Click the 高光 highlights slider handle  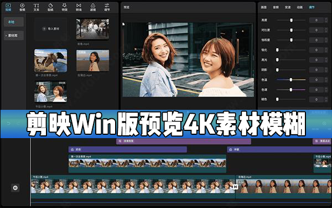pos(277,60)
